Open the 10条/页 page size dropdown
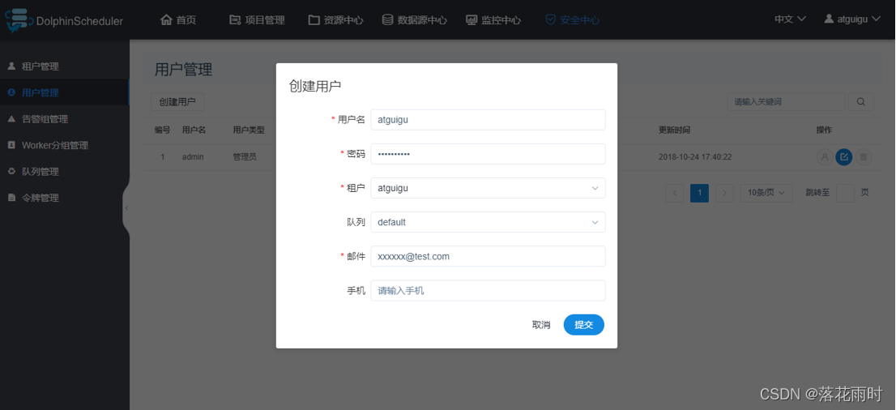Viewport: 896px width, 410px height. tap(766, 194)
